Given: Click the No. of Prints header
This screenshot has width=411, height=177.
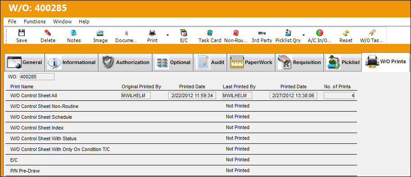Looking at the screenshot, I should 337,86.
